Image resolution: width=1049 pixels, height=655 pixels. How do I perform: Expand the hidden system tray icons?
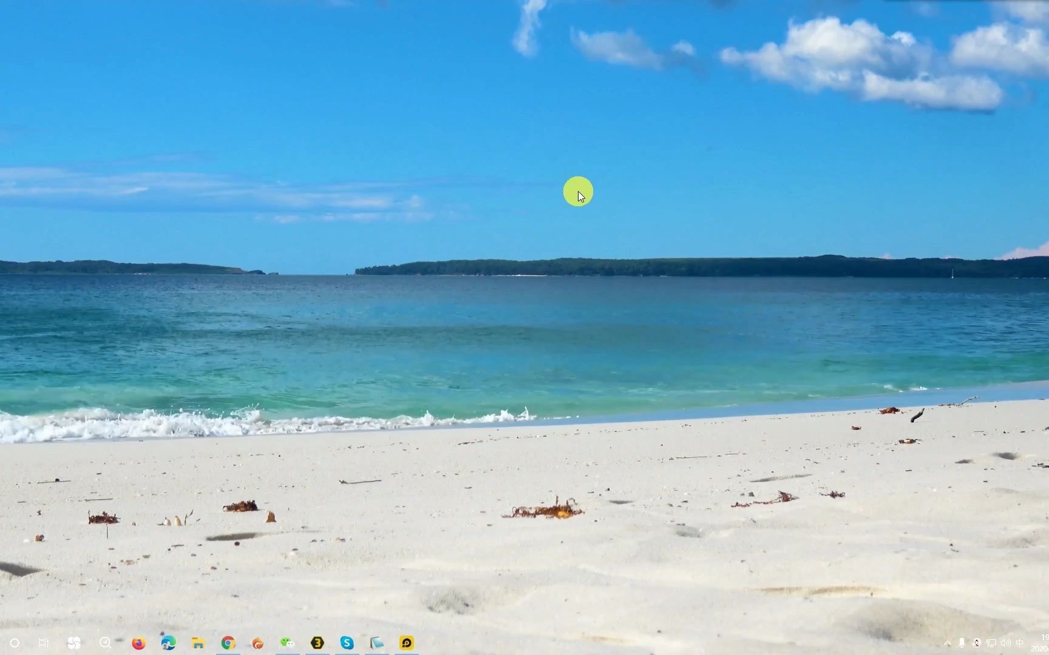[x=948, y=643]
